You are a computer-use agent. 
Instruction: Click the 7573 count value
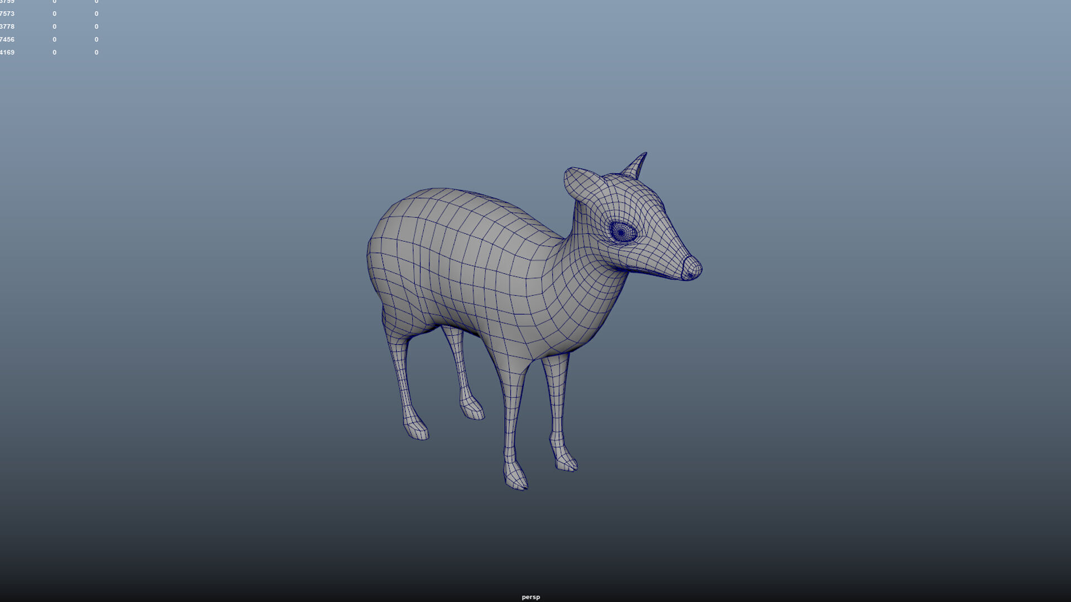(7, 14)
